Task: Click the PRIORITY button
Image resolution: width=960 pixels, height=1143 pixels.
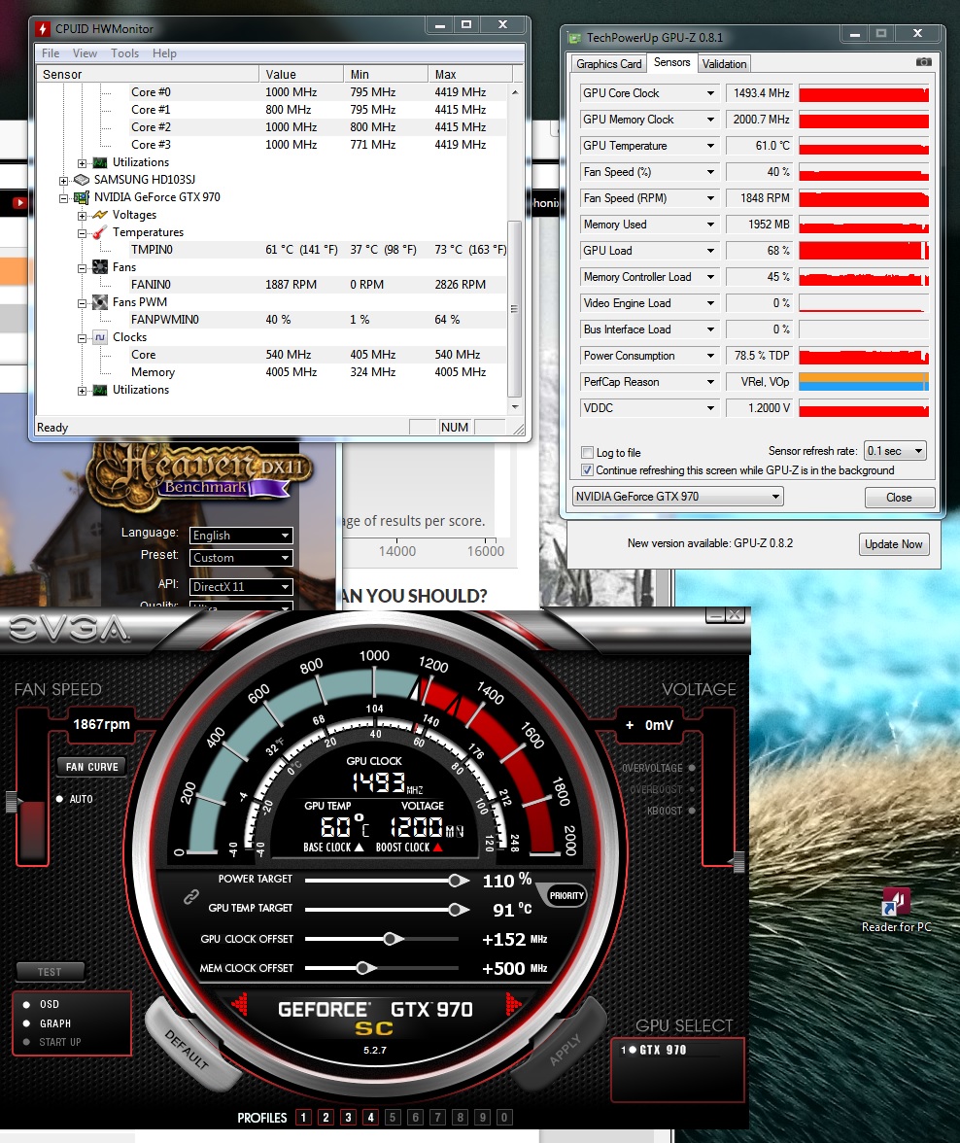Action: [x=566, y=896]
